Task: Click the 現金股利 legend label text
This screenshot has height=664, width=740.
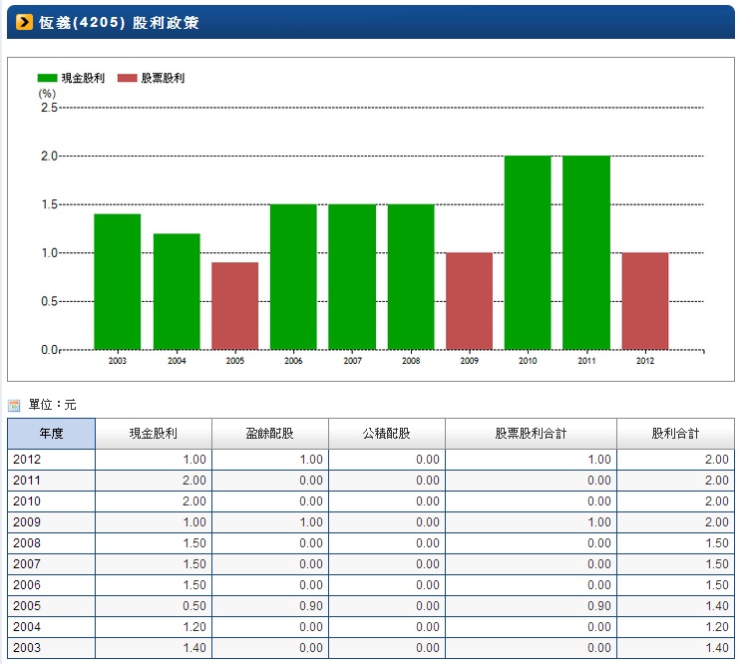Action: coord(83,78)
